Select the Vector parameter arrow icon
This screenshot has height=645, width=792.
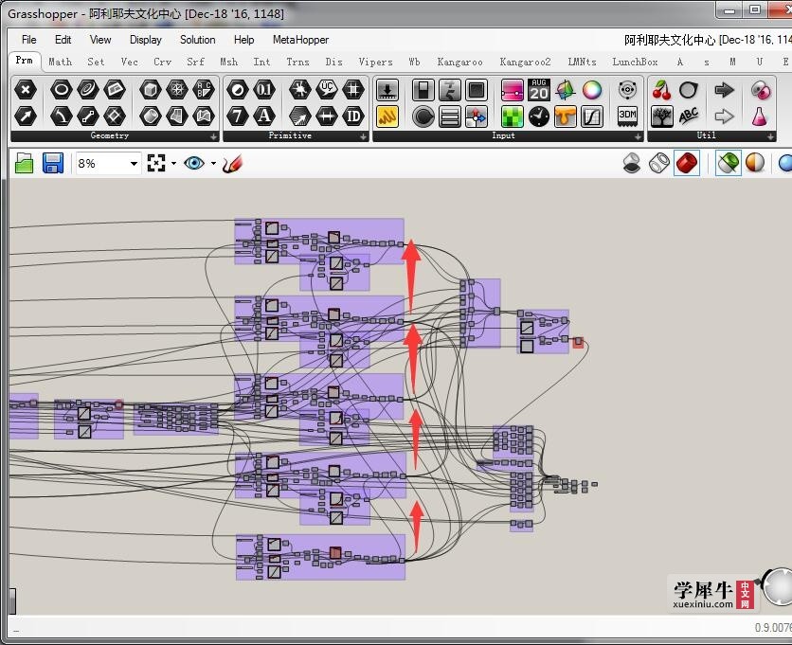pos(26,116)
